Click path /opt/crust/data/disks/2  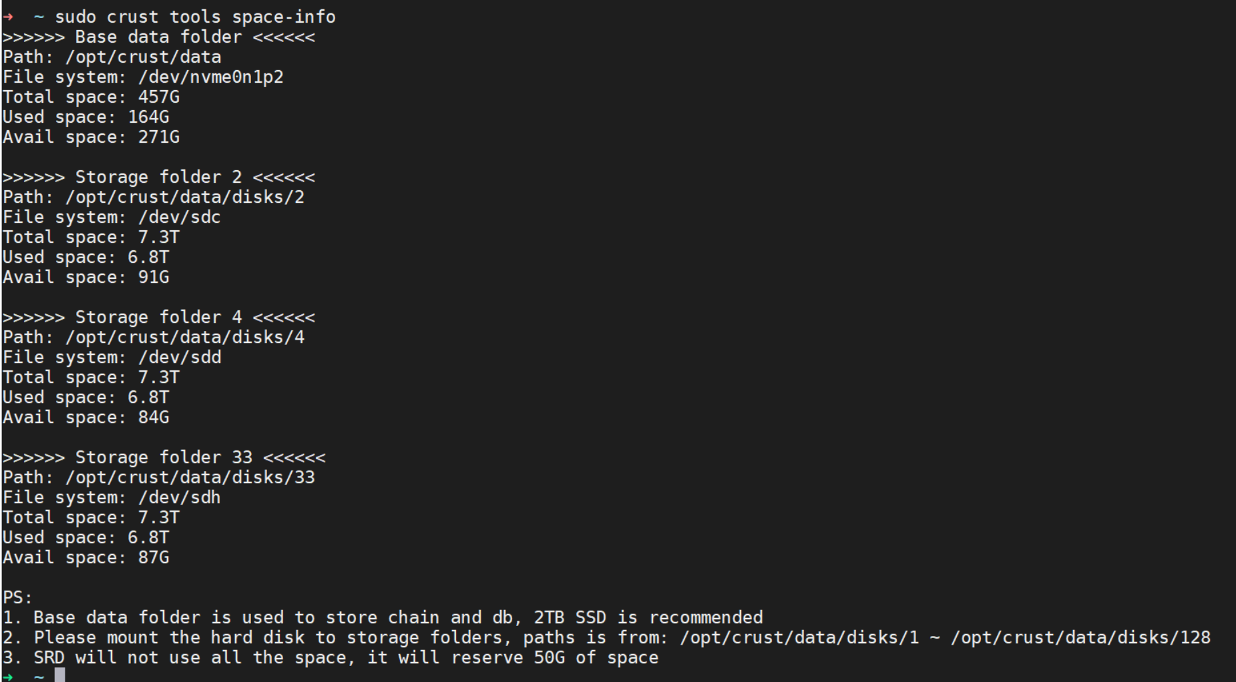[x=184, y=197]
